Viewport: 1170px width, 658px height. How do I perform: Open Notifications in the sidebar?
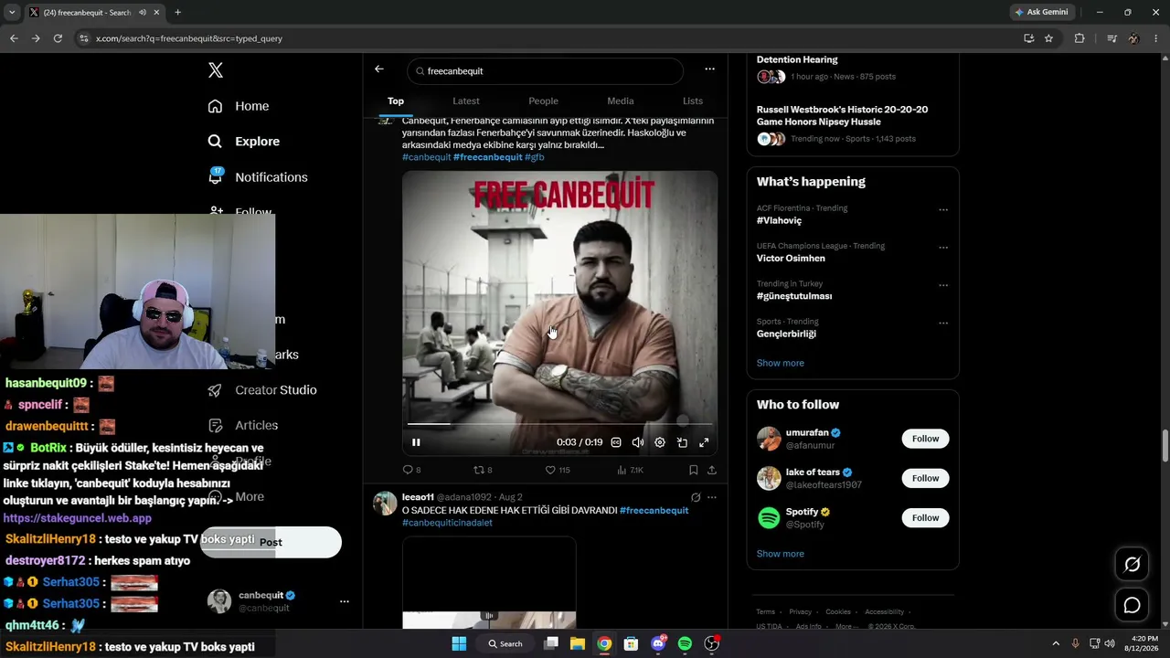(258, 177)
